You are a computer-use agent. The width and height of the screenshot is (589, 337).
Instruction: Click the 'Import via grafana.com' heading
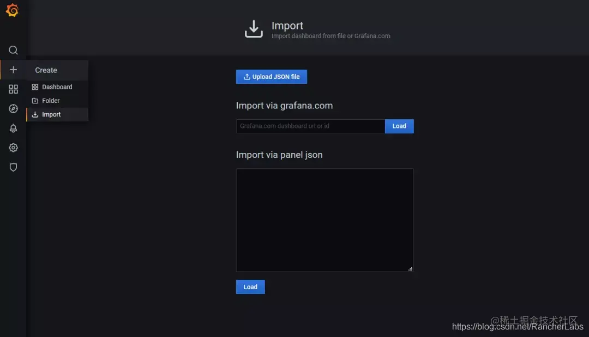pyautogui.click(x=284, y=105)
